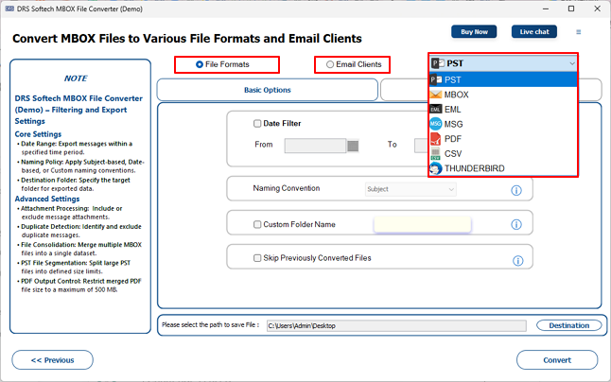This screenshot has width=611, height=382.
Task: Go back with the Previous button
Action: tap(53, 360)
